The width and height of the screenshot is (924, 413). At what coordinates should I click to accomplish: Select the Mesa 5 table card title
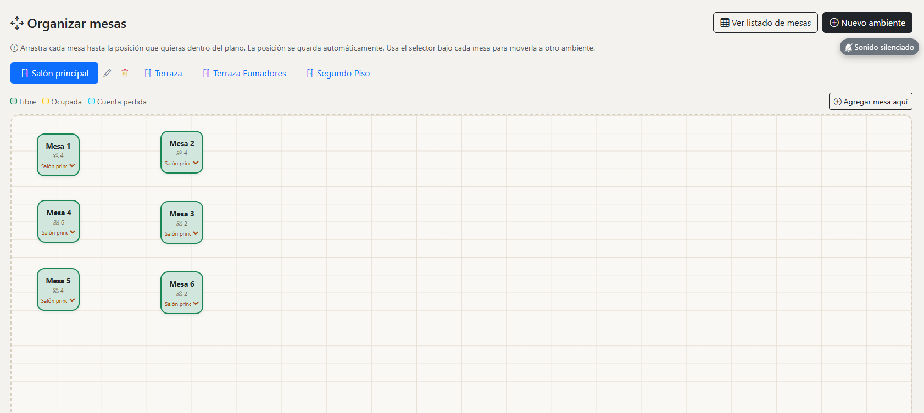pyautogui.click(x=58, y=281)
